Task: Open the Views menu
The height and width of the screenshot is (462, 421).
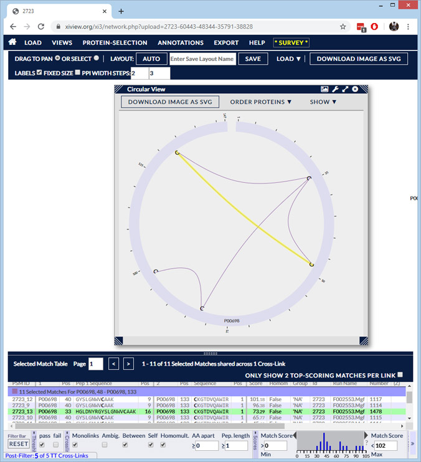Action: 62,43
